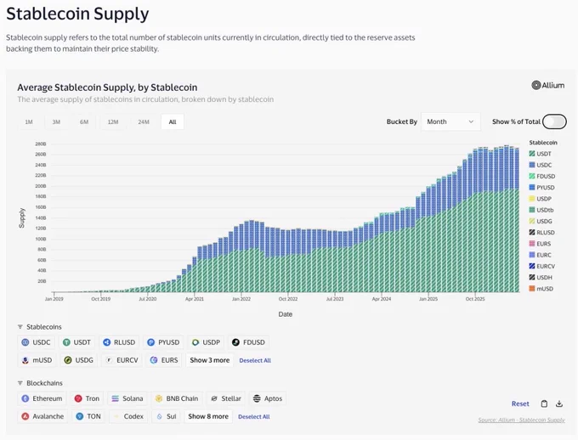Select the BNB Chain filter chip
Image resolution: width=578 pixels, height=440 pixels.
(177, 398)
